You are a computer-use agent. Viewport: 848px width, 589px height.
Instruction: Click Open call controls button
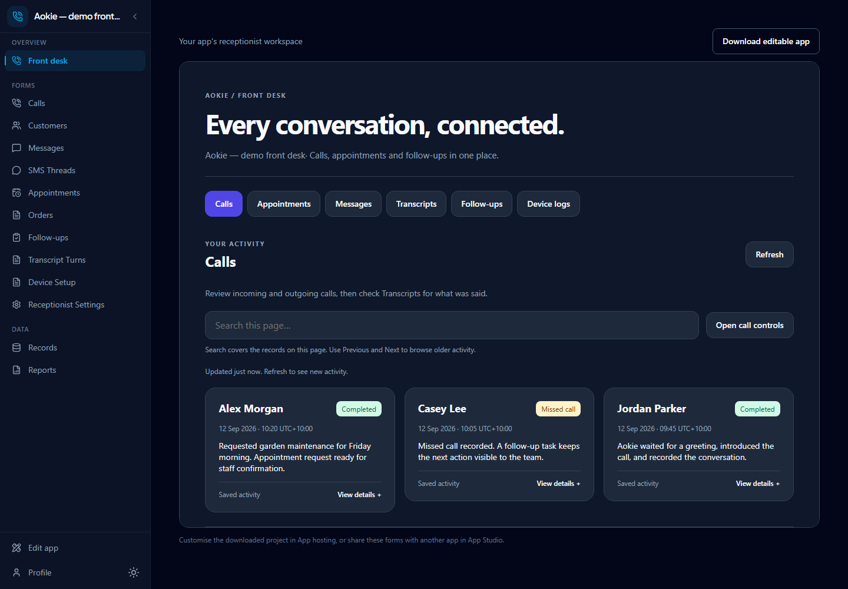(x=750, y=325)
